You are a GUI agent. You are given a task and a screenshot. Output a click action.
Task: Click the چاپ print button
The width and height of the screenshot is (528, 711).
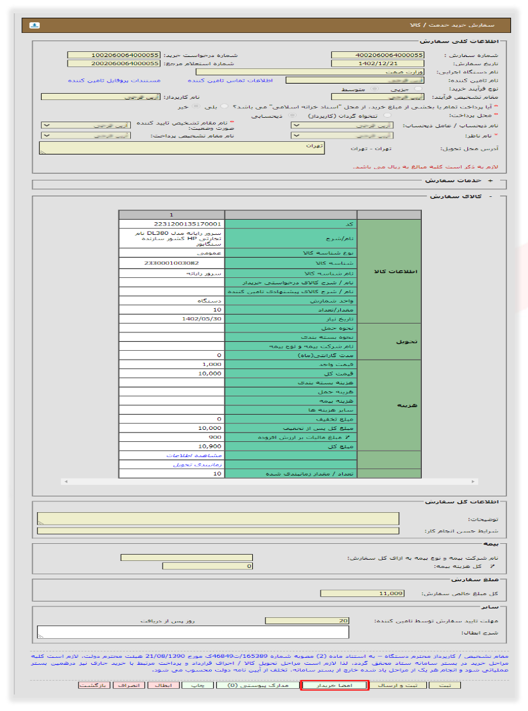[x=197, y=685]
